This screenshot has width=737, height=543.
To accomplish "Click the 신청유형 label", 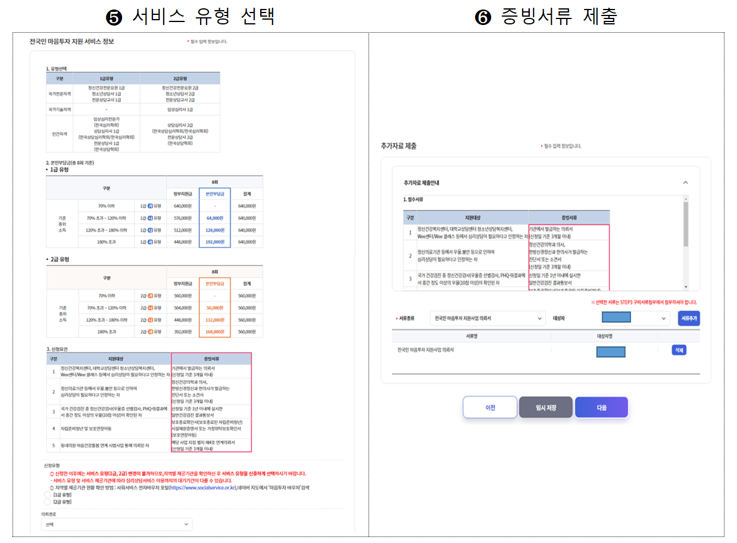I will tap(51, 464).
